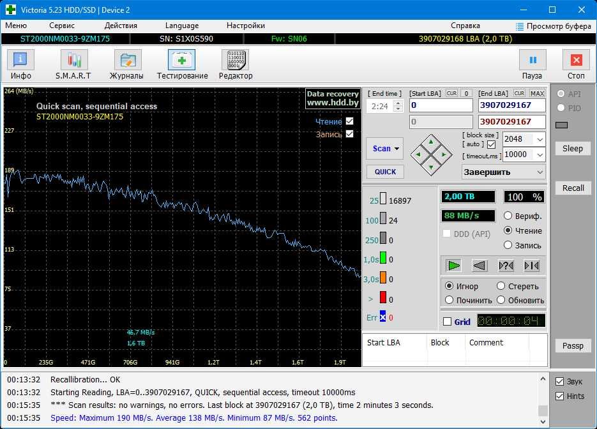
Task: Select the Обновить error action
Action: click(501, 300)
